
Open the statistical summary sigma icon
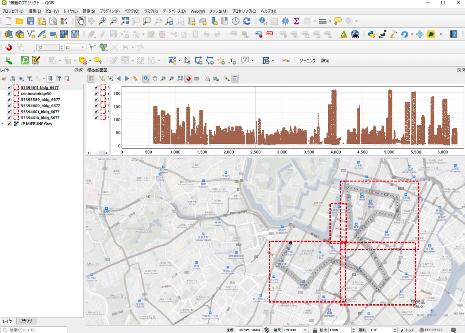point(296,21)
